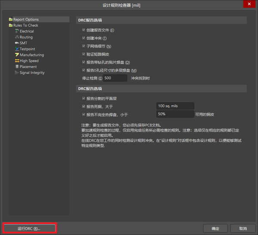This screenshot has width=258, height=235.
Task: Click the Placement rules icon
Action: (17, 67)
